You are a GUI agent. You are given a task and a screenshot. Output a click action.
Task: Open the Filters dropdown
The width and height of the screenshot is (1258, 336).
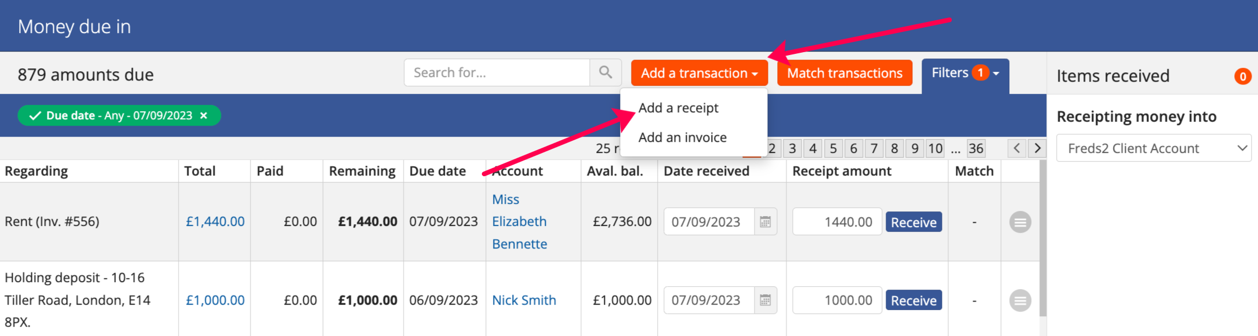(x=965, y=73)
